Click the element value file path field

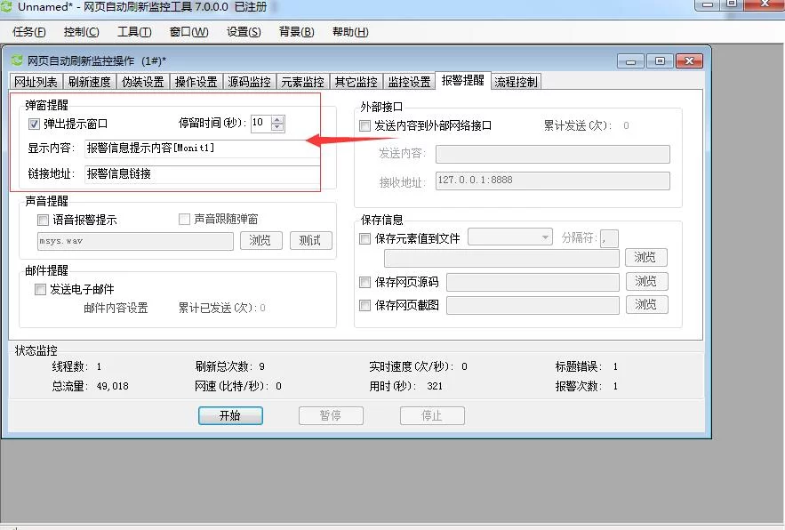[x=501, y=258]
